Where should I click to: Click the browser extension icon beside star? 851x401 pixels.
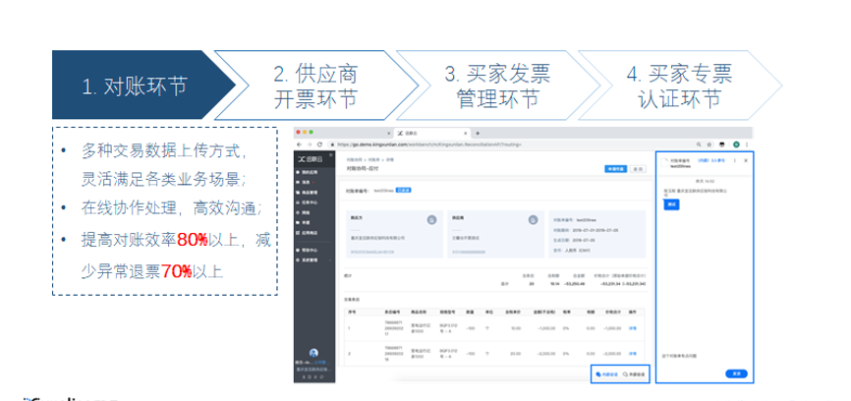point(722,144)
